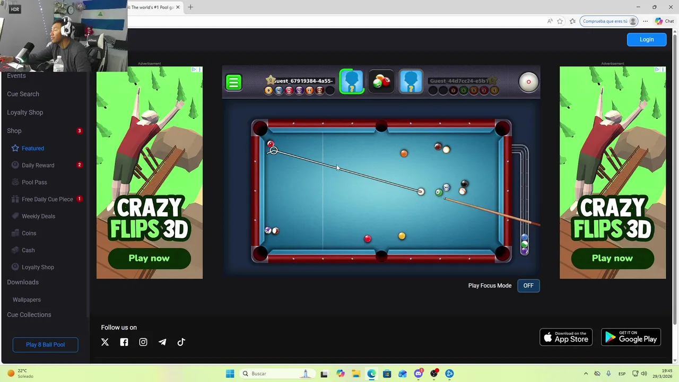Screen dimensions: 679x382
Task: Open Wallpapers under Downloads
Action: [x=27, y=300]
